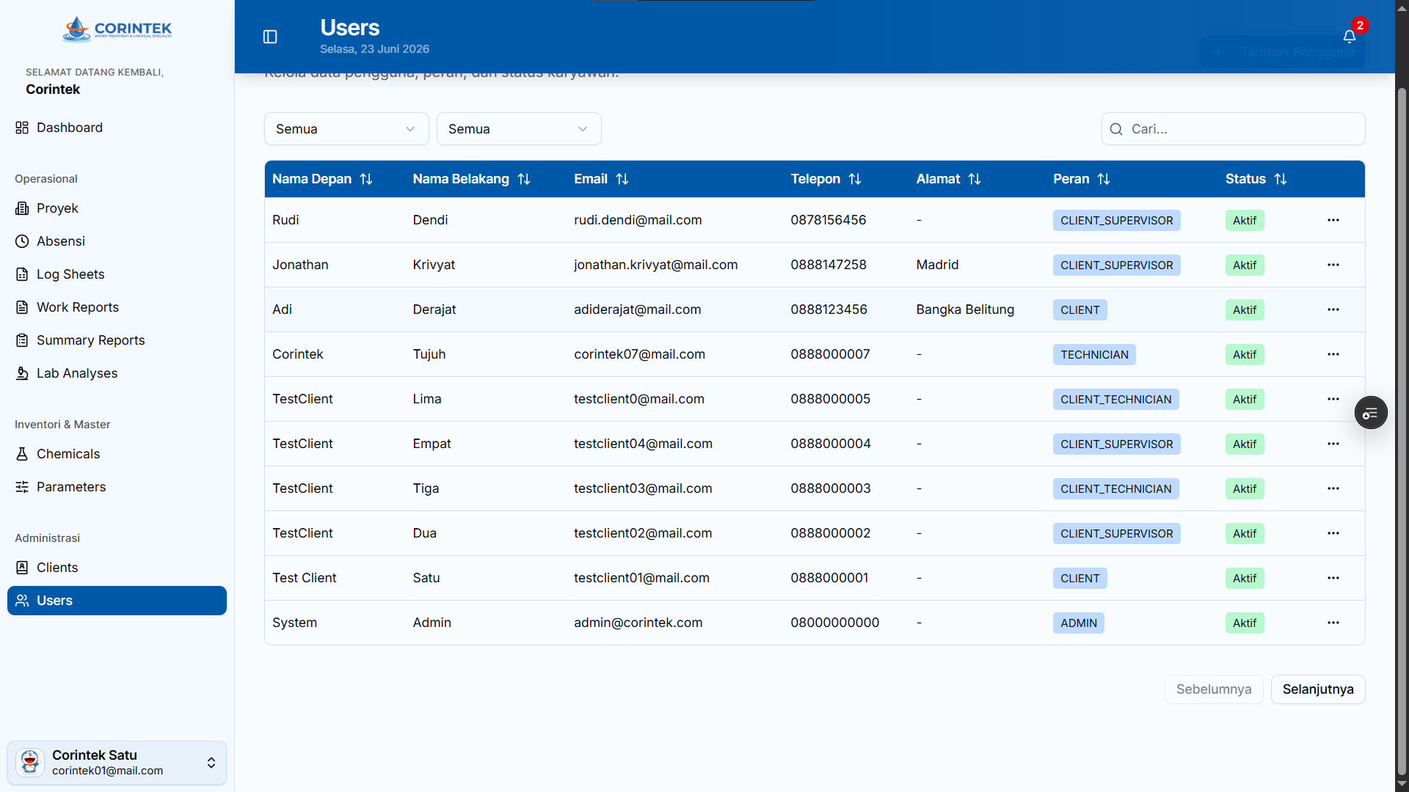Click the Sebelumnya pagination button
Viewport: 1409px width, 792px height.
[x=1214, y=689]
